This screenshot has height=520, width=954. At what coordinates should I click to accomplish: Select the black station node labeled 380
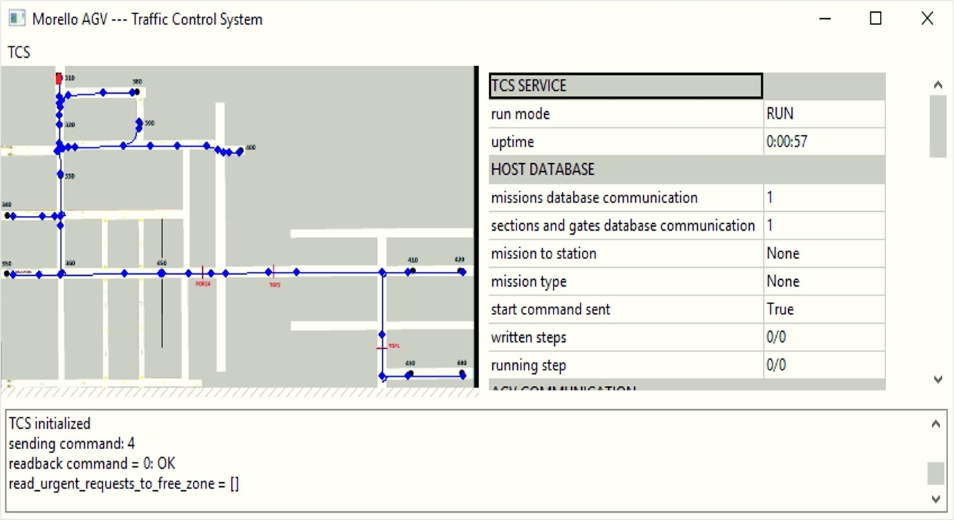point(137,91)
